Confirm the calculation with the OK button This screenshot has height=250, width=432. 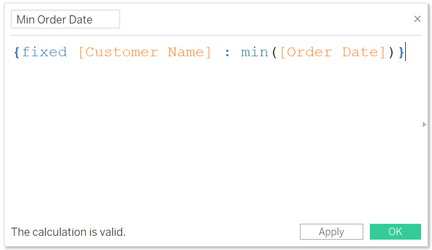point(395,231)
